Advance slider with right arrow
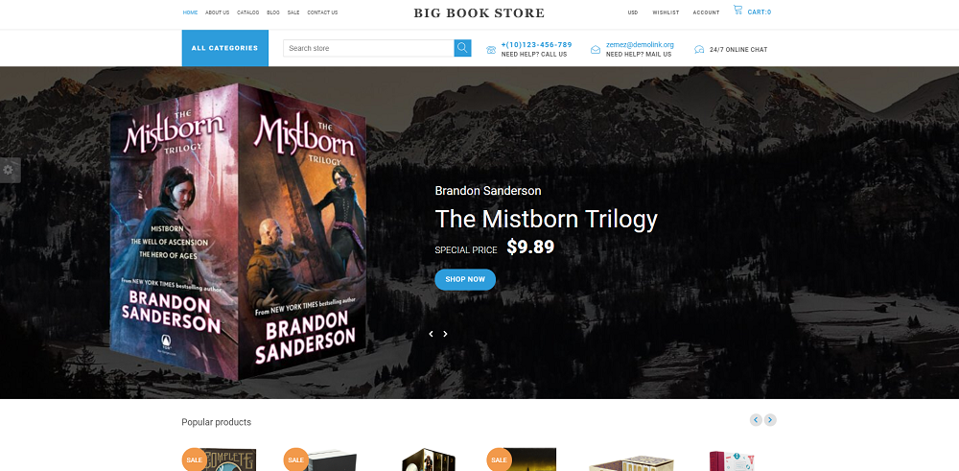This screenshot has height=471, width=959. point(445,334)
